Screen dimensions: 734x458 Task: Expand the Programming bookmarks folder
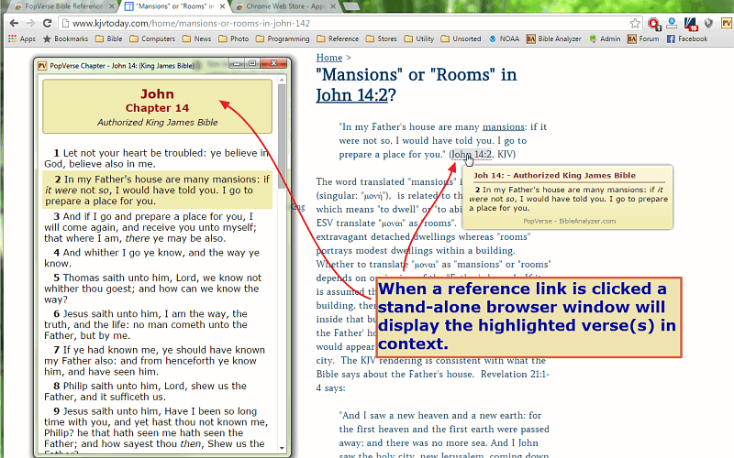pyautogui.click(x=283, y=39)
